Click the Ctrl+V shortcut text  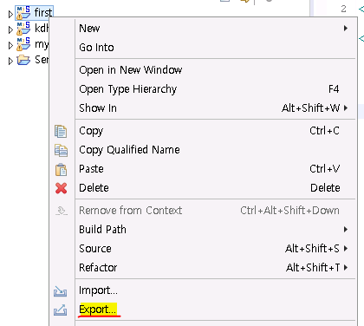pos(325,169)
